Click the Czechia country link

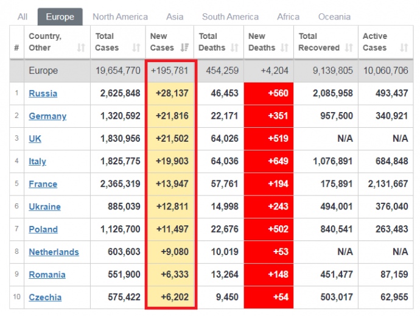click(45, 297)
